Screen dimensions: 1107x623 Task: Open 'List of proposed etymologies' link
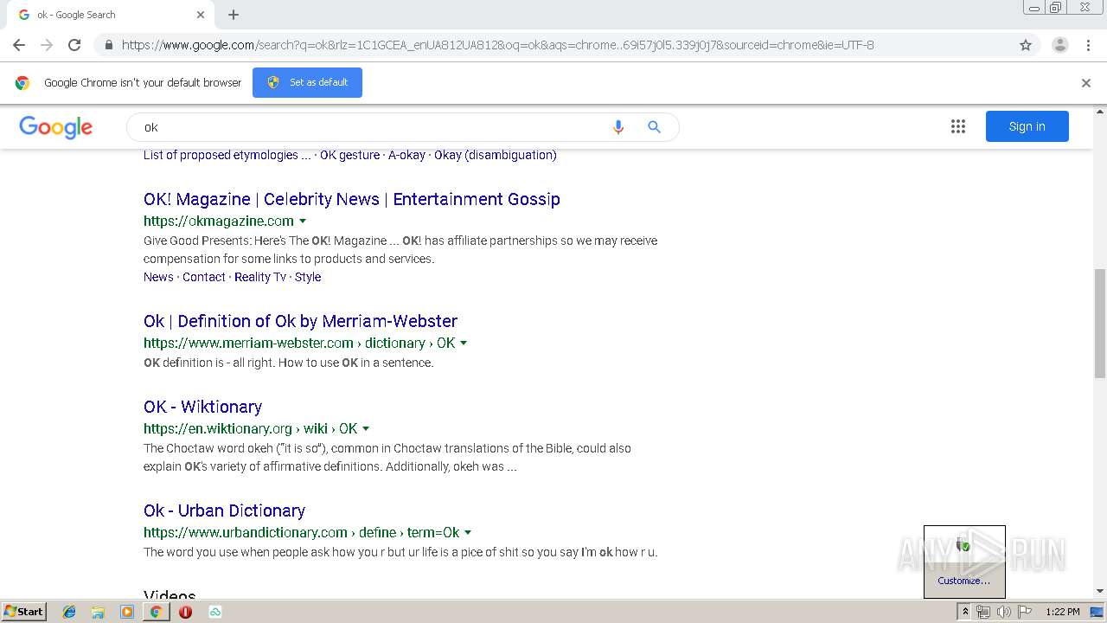click(x=227, y=155)
